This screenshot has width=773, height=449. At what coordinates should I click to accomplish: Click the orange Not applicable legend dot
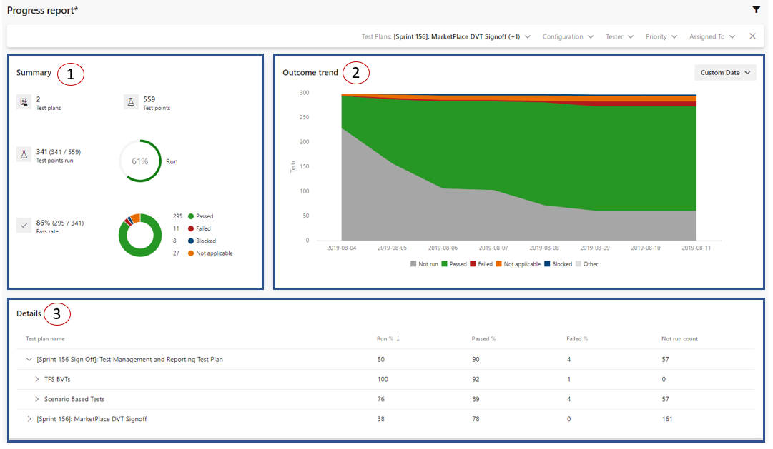click(191, 252)
